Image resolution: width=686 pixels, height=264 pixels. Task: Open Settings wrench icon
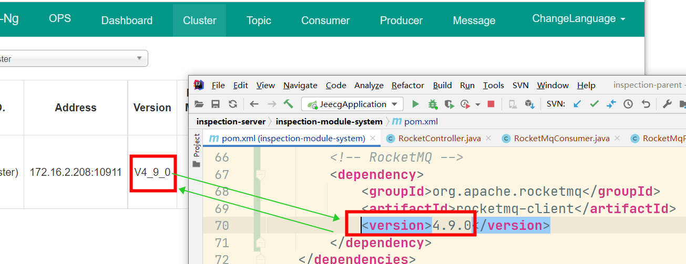(x=667, y=104)
